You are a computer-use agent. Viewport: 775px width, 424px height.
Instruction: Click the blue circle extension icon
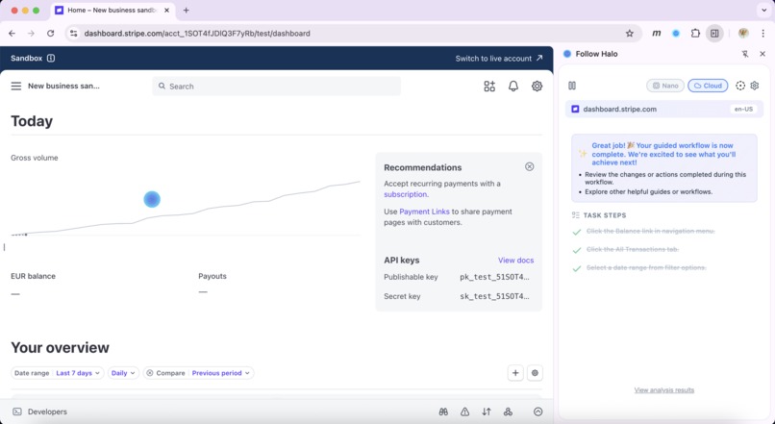tap(676, 34)
